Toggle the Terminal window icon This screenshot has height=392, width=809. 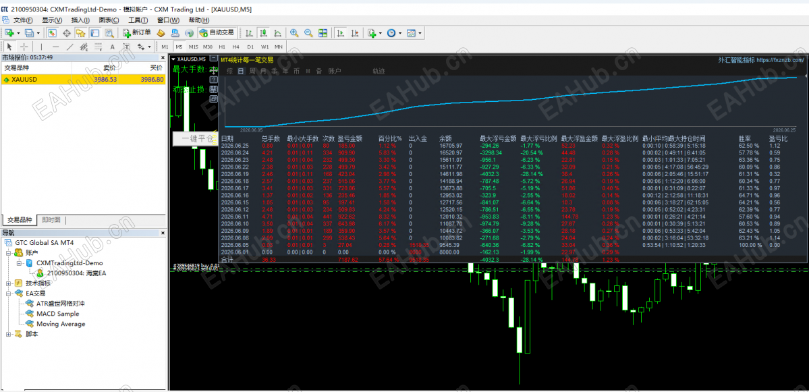tap(95, 33)
